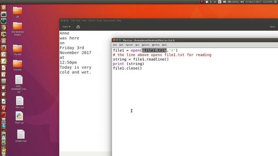Open the Help menu in IDLE

pos(164,45)
